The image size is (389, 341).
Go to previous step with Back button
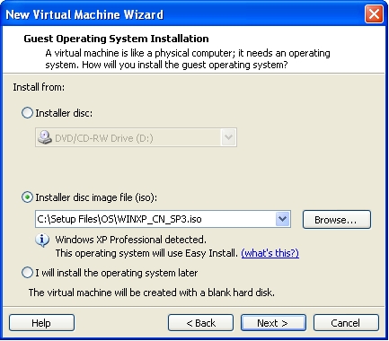coord(200,323)
